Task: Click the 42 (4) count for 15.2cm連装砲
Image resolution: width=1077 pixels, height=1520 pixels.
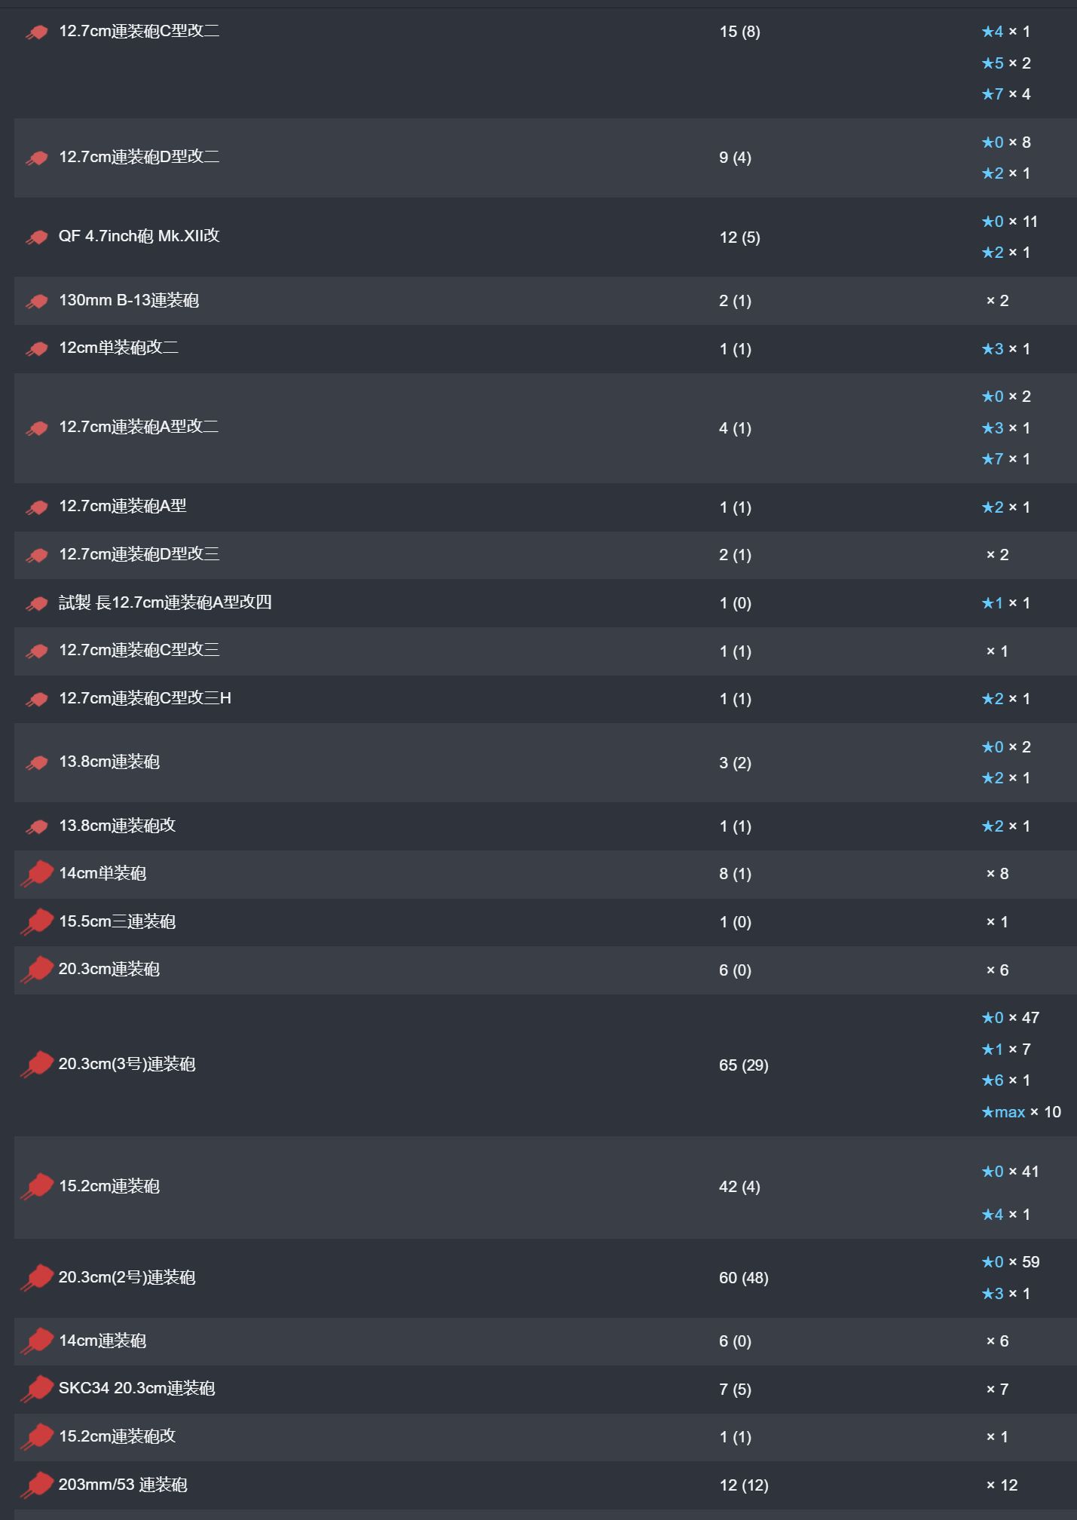Action: coord(739,1187)
